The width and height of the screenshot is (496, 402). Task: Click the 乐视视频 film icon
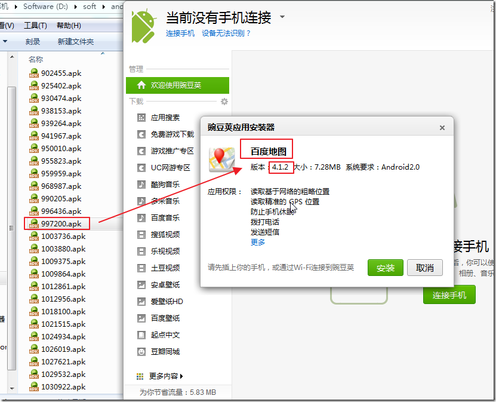tap(141, 251)
